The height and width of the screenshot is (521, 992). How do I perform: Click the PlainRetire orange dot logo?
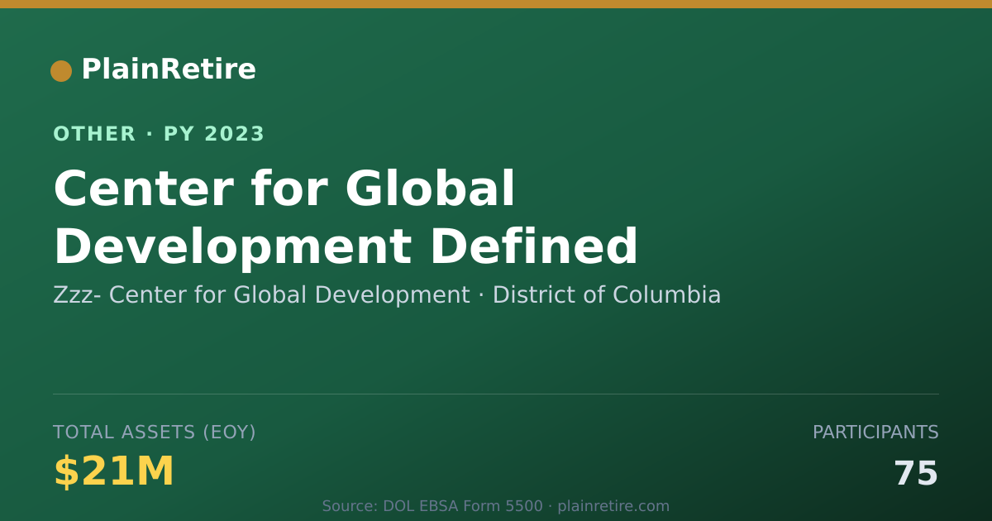pyautogui.click(x=61, y=71)
